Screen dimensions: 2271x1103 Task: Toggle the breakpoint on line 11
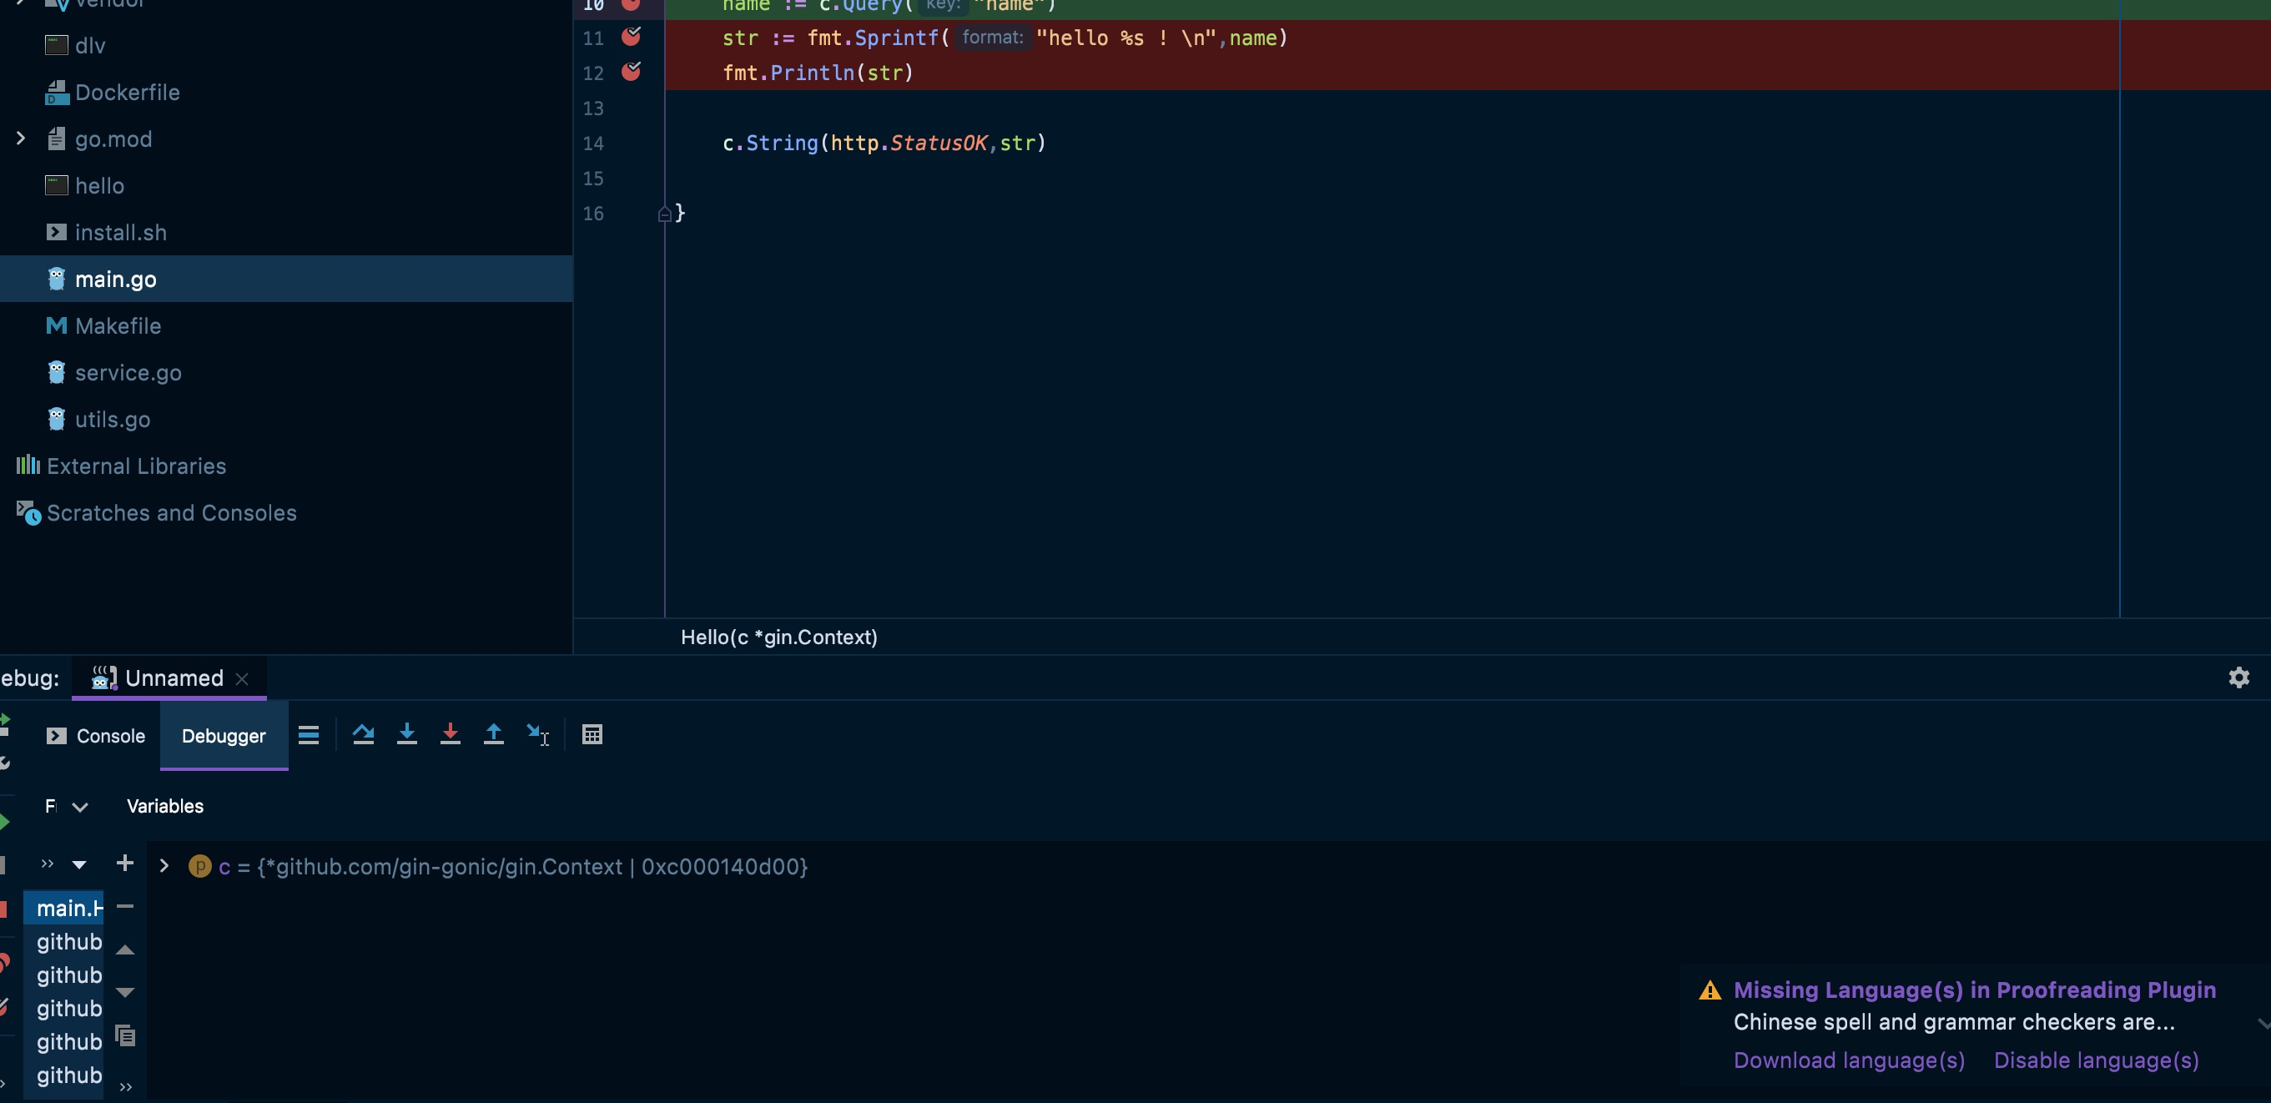tap(632, 37)
